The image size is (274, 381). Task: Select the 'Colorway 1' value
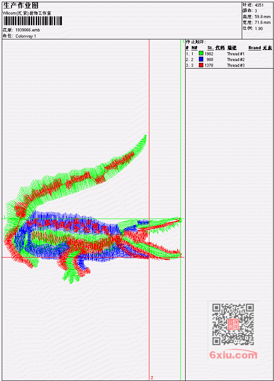[26, 36]
